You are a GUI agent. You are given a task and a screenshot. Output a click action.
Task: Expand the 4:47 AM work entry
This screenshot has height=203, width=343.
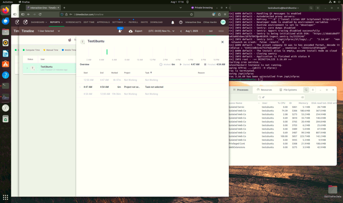80,87
